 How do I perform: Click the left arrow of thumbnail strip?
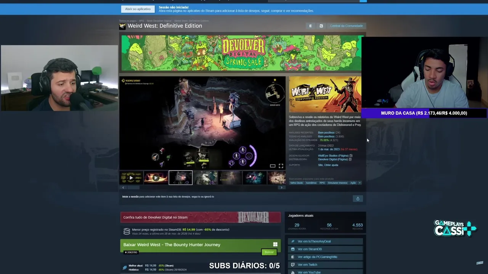coord(123,188)
